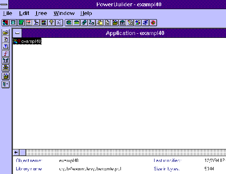Open the Application painter from PowerBar
This screenshot has width=226, height=174.
point(5,22)
